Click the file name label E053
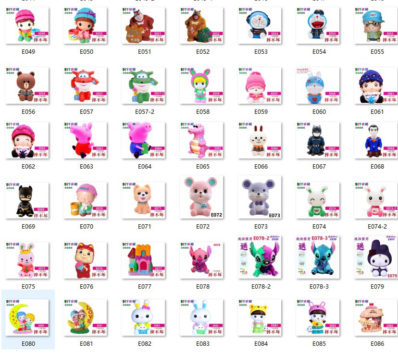The image size is (398, 353). [261, 52]
